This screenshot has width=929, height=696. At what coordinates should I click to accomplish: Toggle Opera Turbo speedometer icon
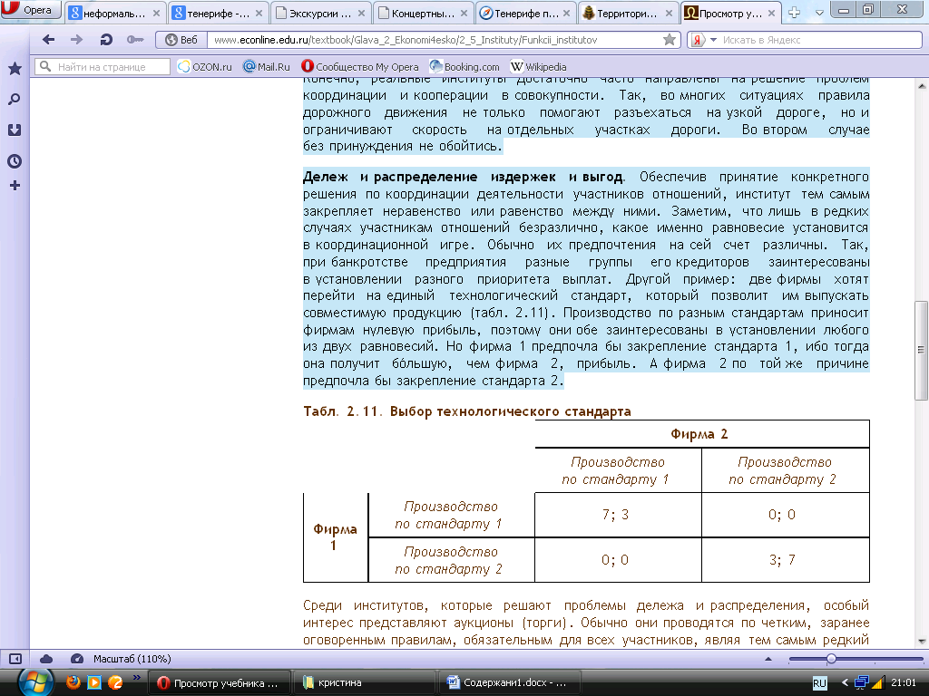76,659
